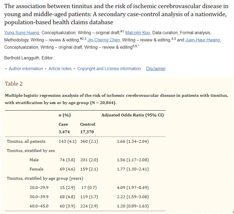Click the cell '68 (4.8)'
The height and width of the screenshot is (214, 234).
[x=67, y=197]
